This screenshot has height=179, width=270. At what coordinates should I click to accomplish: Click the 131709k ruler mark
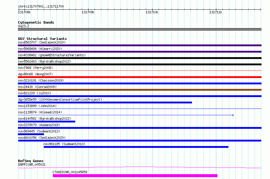click(88, 12)
